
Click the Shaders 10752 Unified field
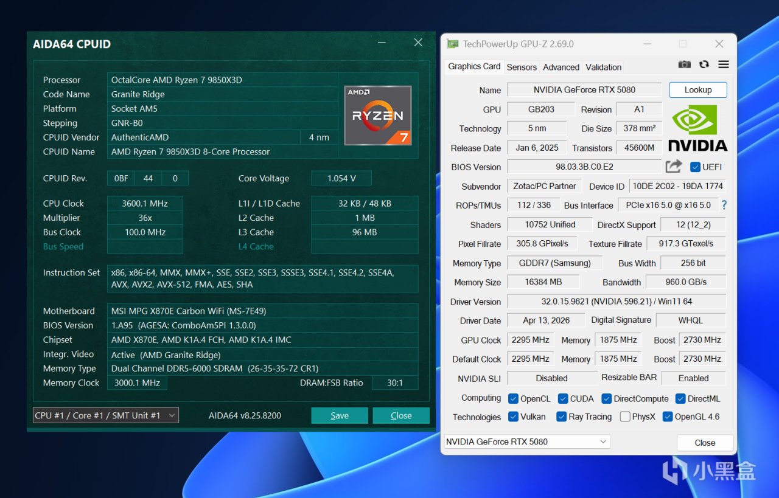550,225
